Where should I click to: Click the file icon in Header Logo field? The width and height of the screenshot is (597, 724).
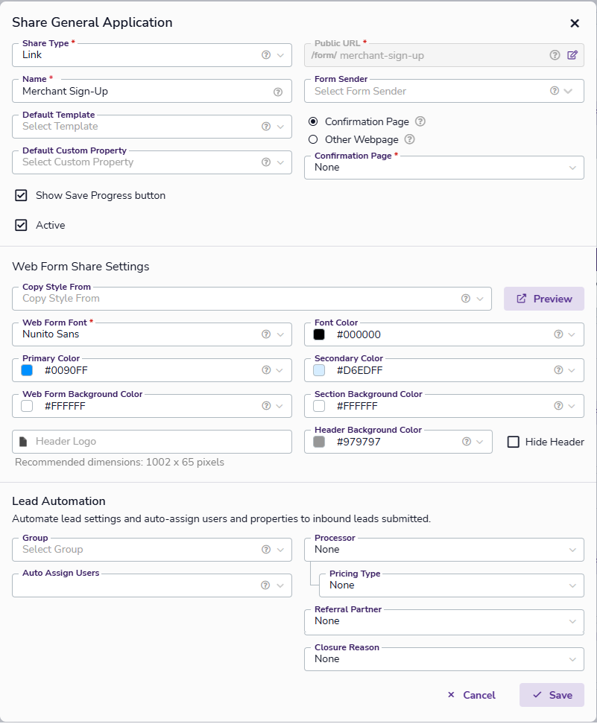pyautogui.click(x=23, y=442)
